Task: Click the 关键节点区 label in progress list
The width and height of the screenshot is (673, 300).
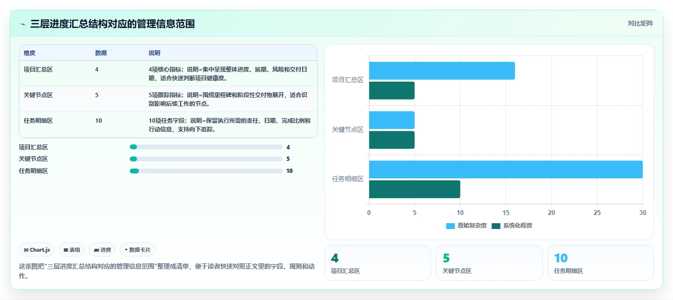Action: tap(33, 159)
